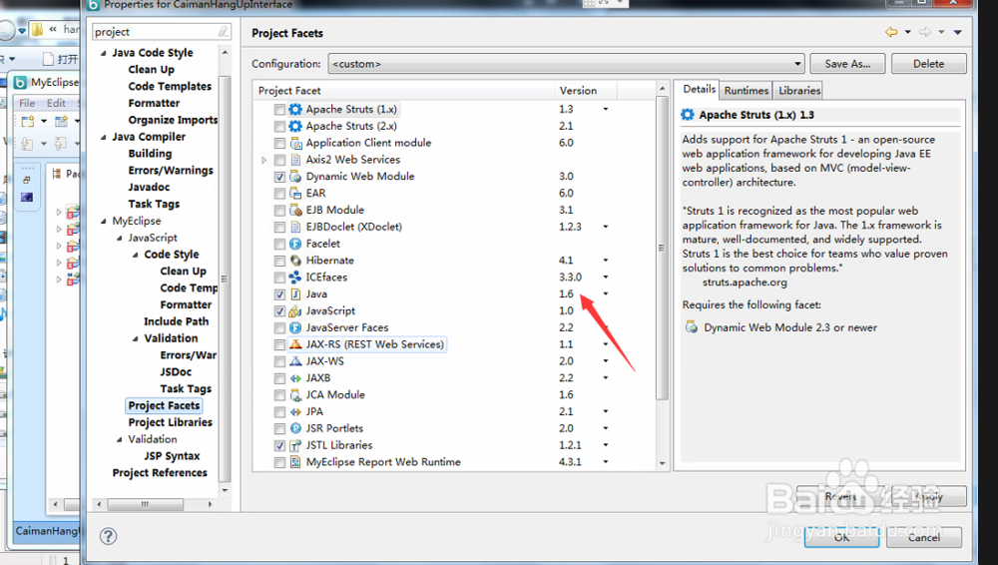Image resolution: width=998 pixels, height=565 pixels.
Task: Click the Application Client module icon
Action: pyautogui.click(x=295, y=143)
